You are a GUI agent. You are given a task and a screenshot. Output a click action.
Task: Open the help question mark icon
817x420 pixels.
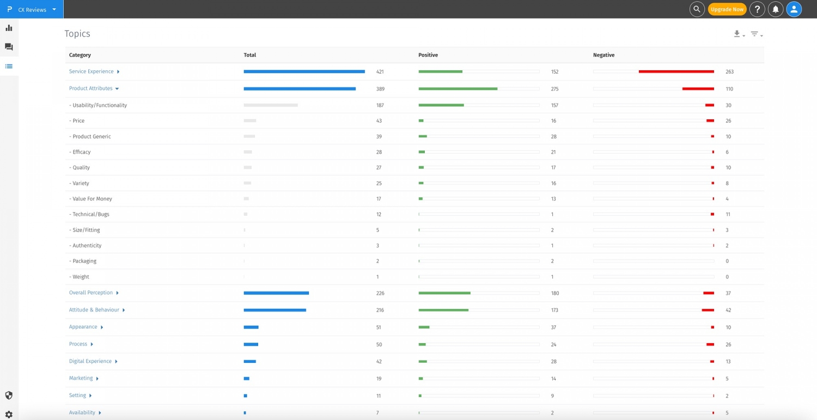(x=757, y=9)
